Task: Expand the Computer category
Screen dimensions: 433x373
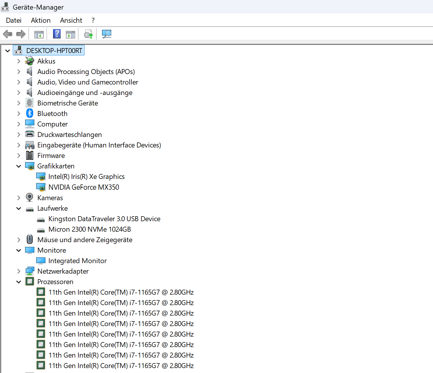Action: click(x=19, y=124)
